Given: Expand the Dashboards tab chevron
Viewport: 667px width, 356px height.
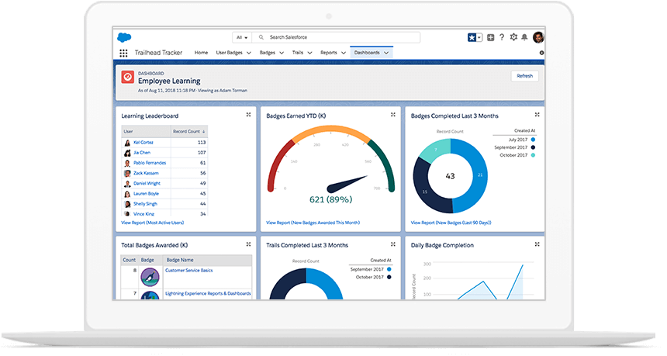Looking at the screenshot, I should pos(386,54).
